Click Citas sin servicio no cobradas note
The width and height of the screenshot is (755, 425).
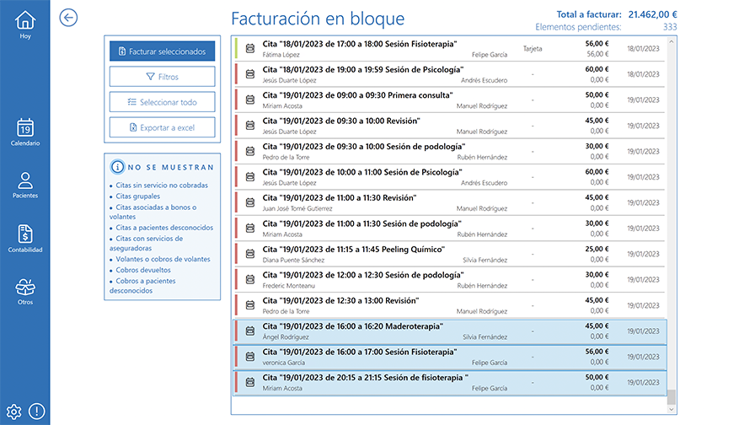pos(162,185)
